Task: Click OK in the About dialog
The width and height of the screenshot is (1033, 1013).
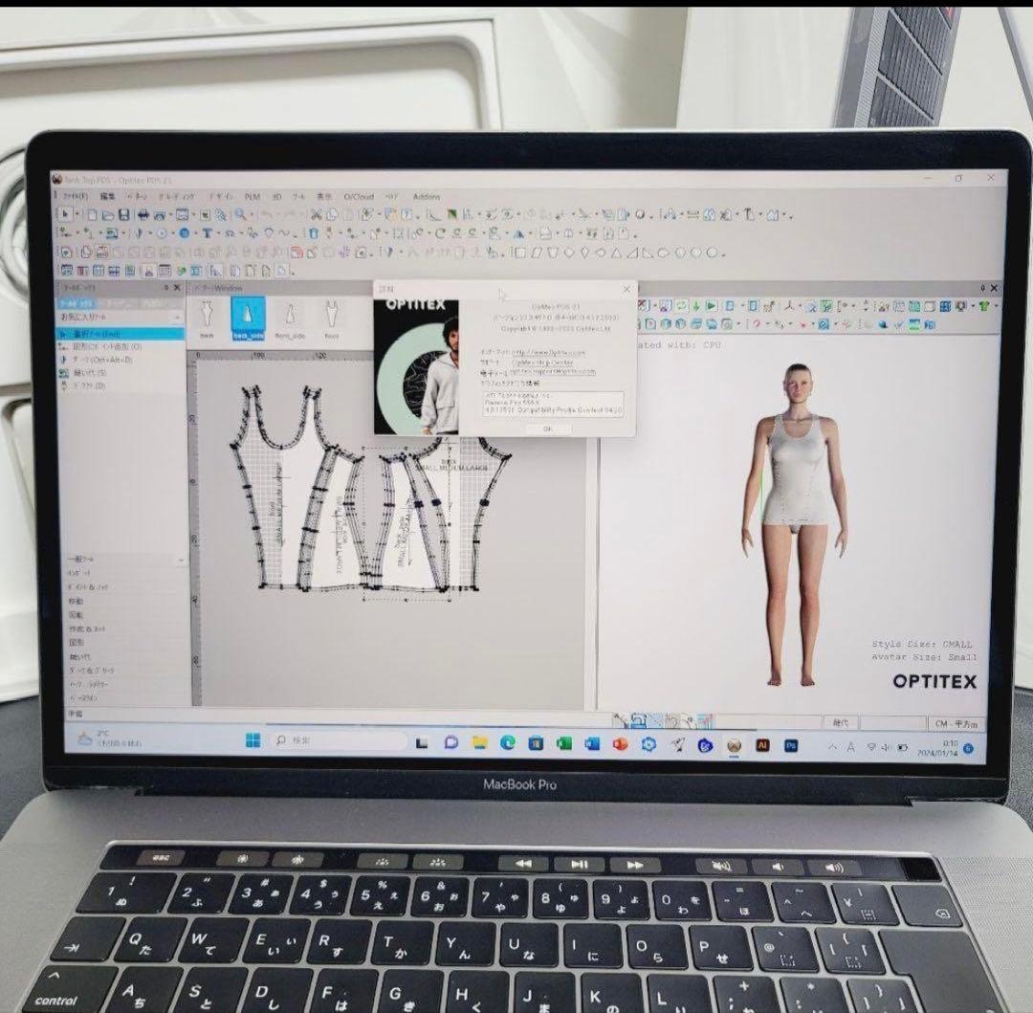Action: (548, 429)
